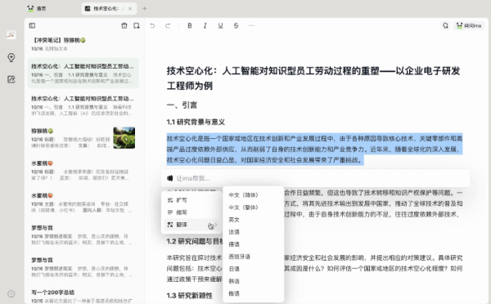Open the highlighted 技术空心化 note in the list
The width and height of the screenshot is (491, 304).
click(x=83, y=74)
